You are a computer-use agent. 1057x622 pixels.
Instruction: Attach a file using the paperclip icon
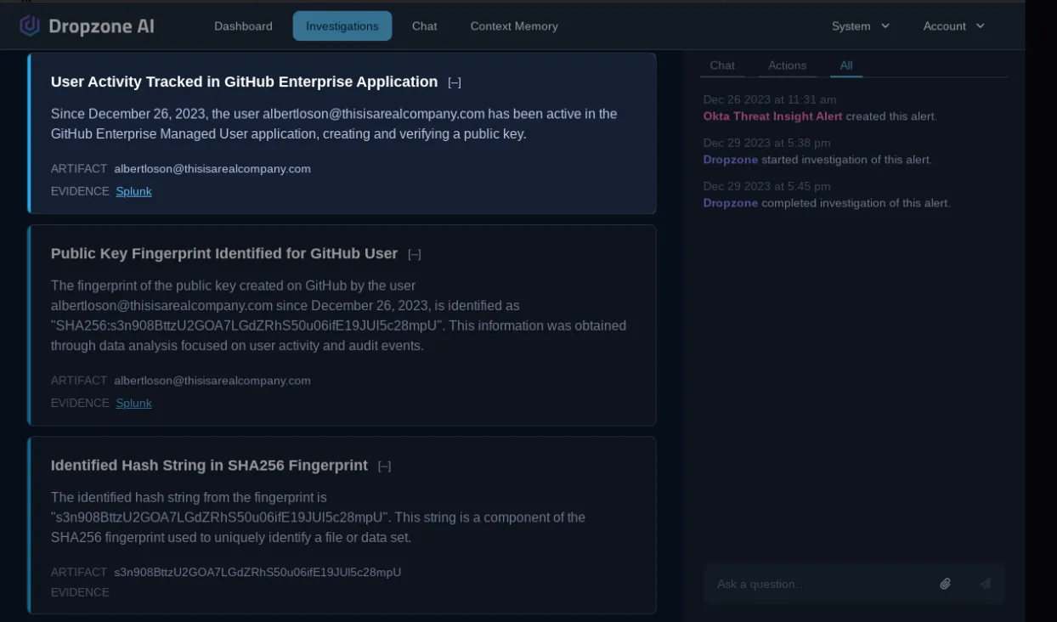pos(946,584)
